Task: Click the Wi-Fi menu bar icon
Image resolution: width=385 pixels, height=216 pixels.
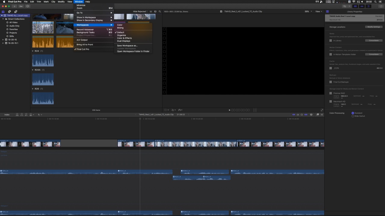Action: coord(354,1)
